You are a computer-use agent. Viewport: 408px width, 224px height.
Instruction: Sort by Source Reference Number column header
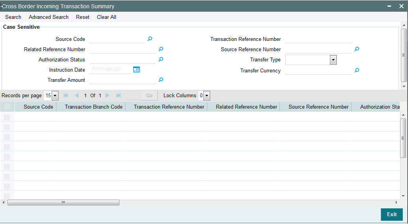coord(319,107)
